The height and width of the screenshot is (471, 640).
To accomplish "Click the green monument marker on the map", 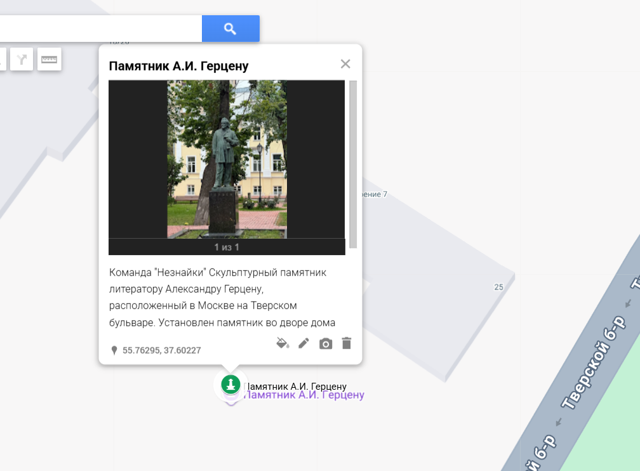I will 230,384.
